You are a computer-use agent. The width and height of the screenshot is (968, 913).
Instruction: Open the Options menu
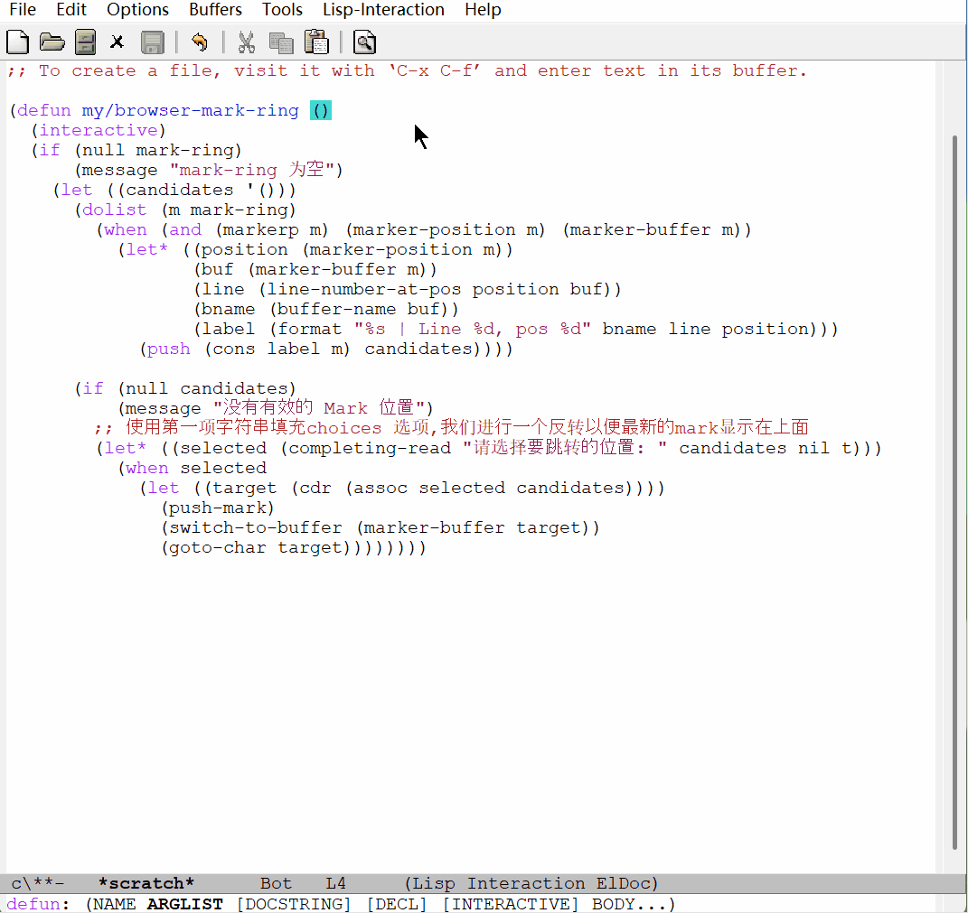coord(137,10)
